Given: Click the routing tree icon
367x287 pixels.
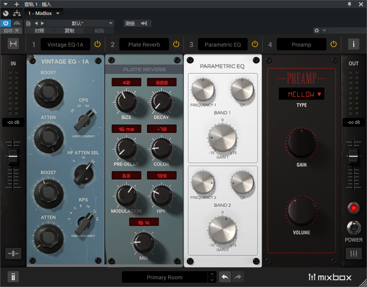Looking at the screenshot, I should [17, 13].
